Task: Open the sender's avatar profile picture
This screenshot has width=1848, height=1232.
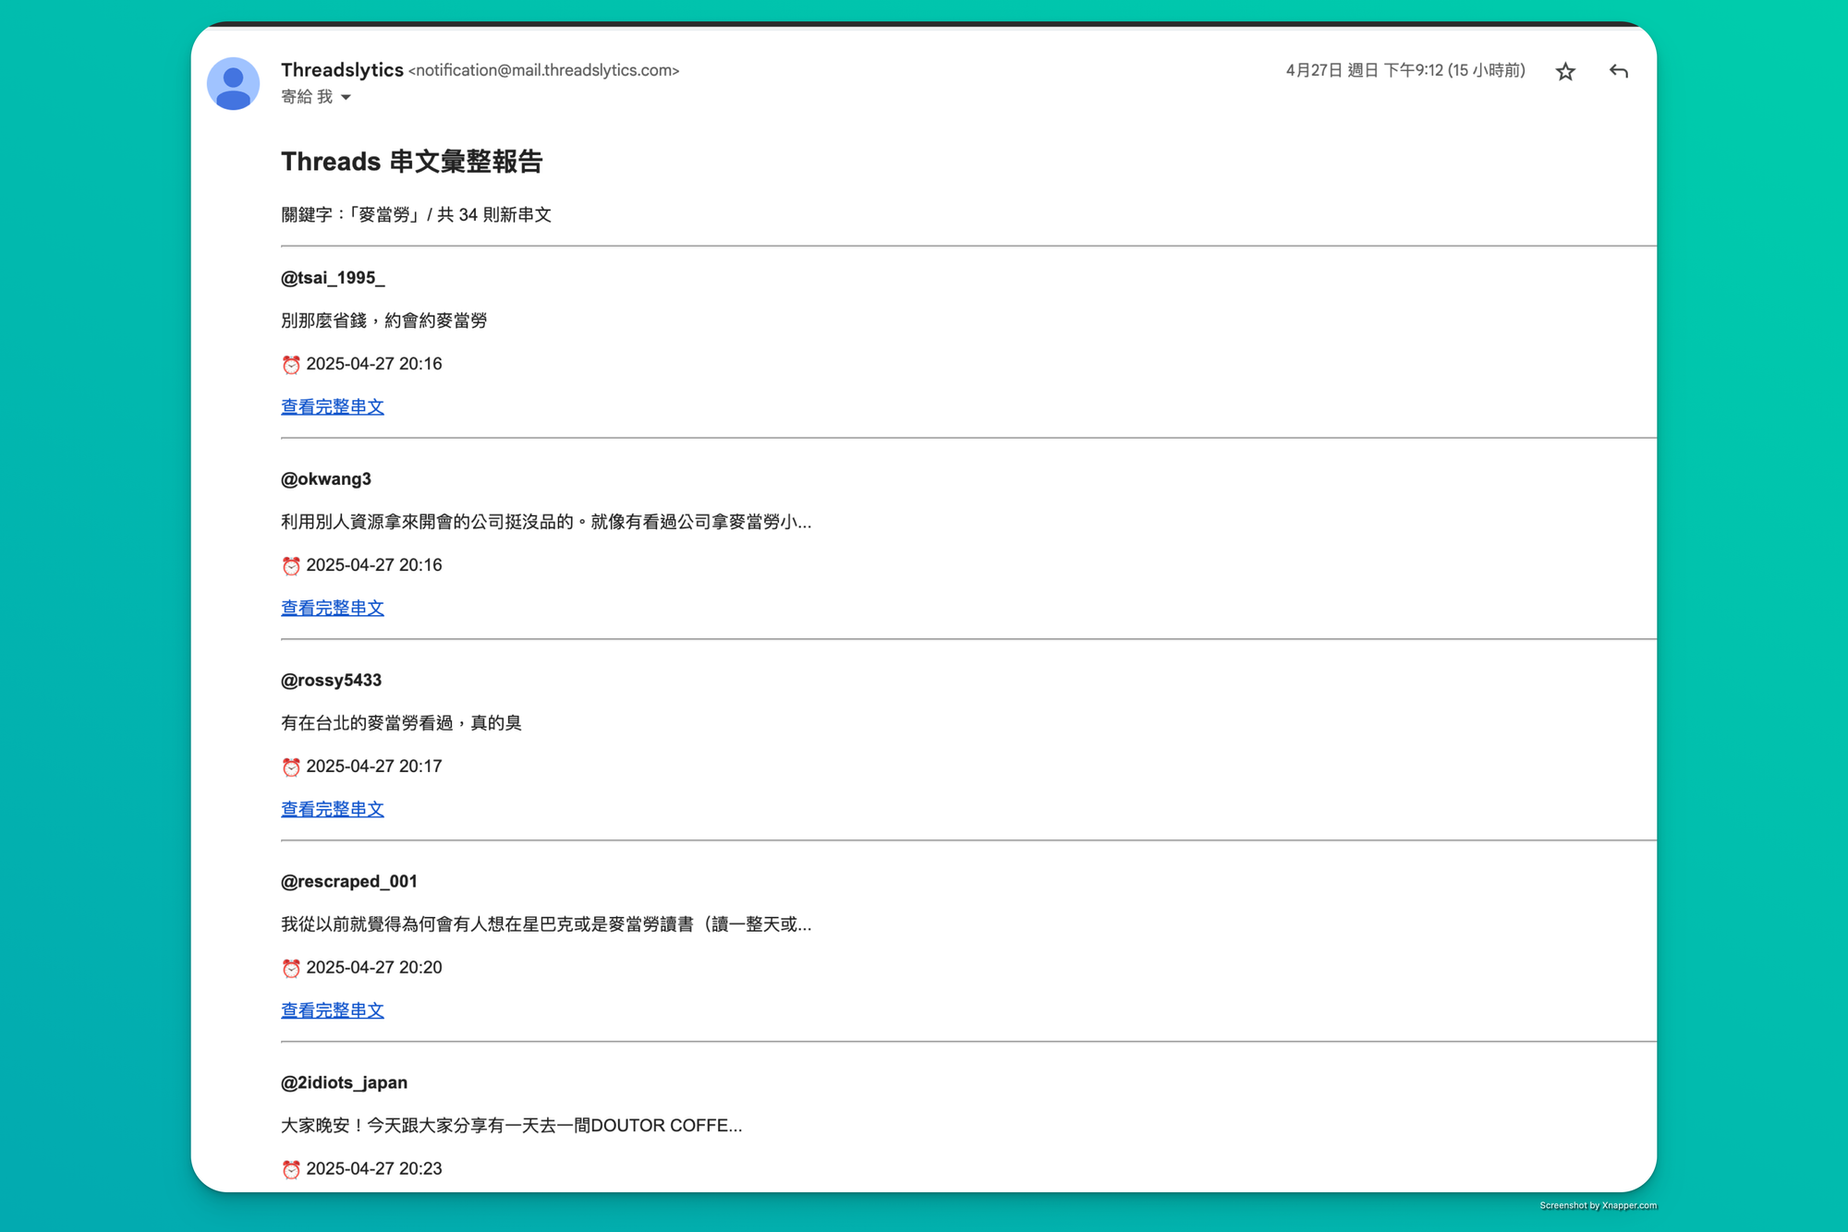Action: pos(233,84)
